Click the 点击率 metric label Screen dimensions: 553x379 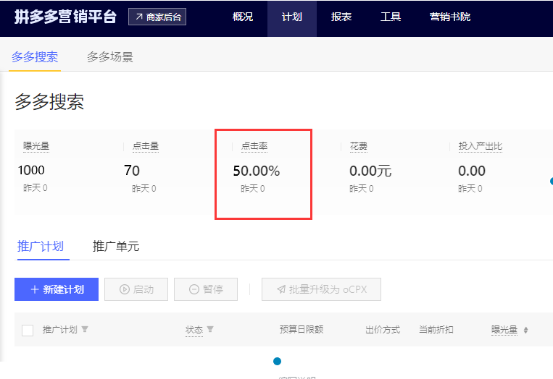click(x=254, y=146)
